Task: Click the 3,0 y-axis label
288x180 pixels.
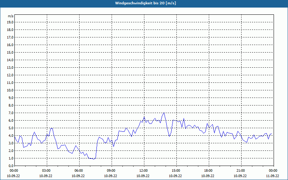Action: [x=11, y=143]
